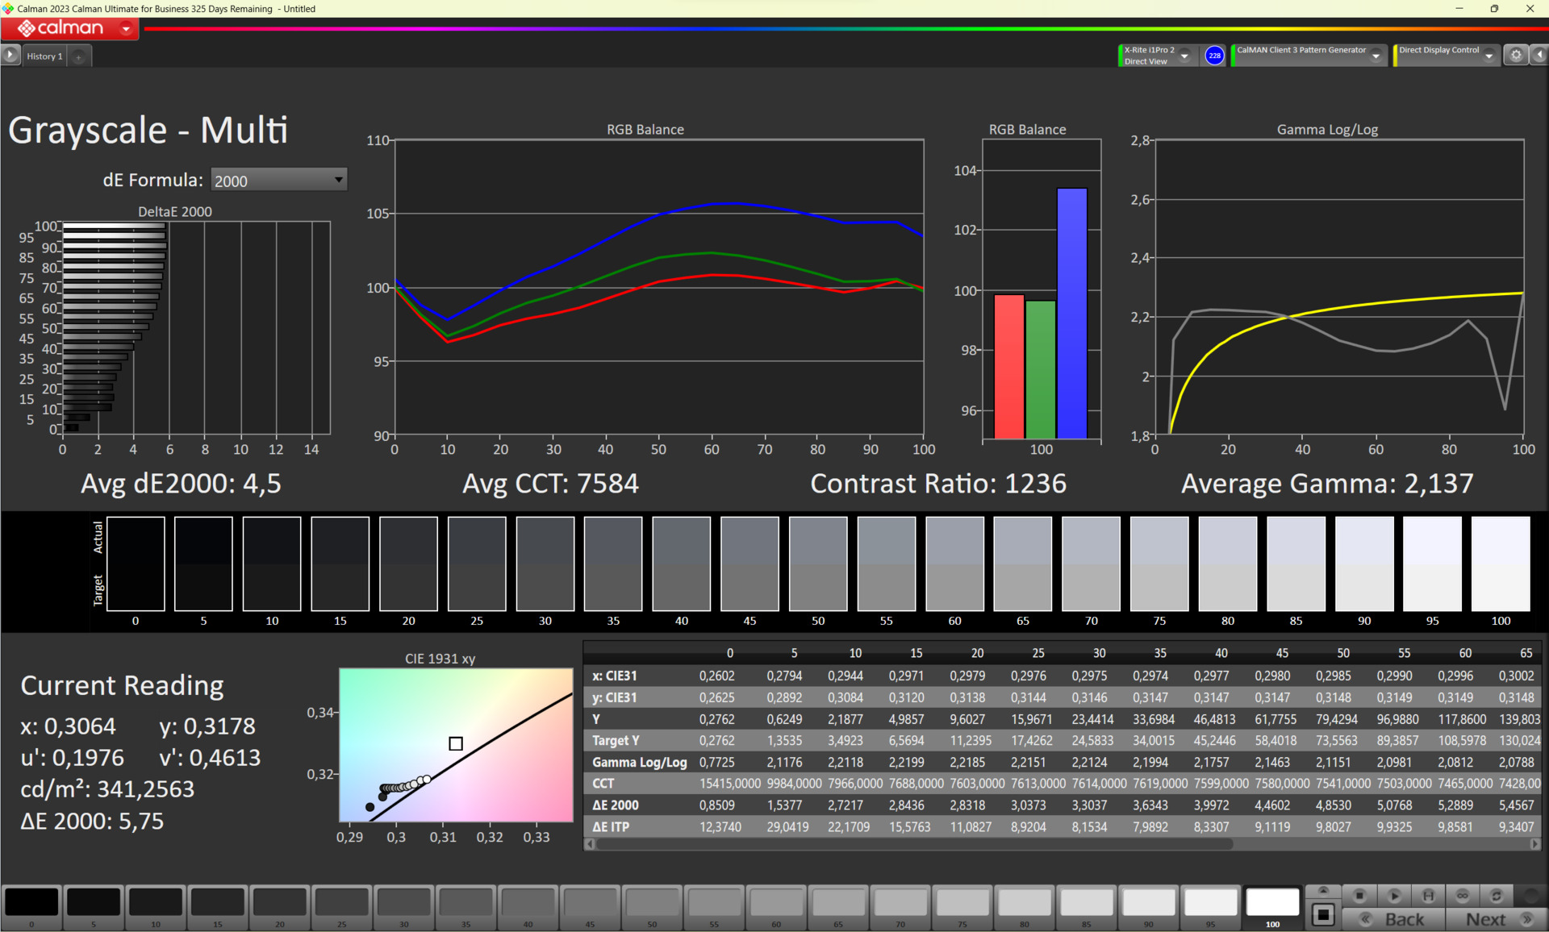Click the play read-series icon
The height and width of the screenshot is (932, 1549).
click(x=1394, y=896)
